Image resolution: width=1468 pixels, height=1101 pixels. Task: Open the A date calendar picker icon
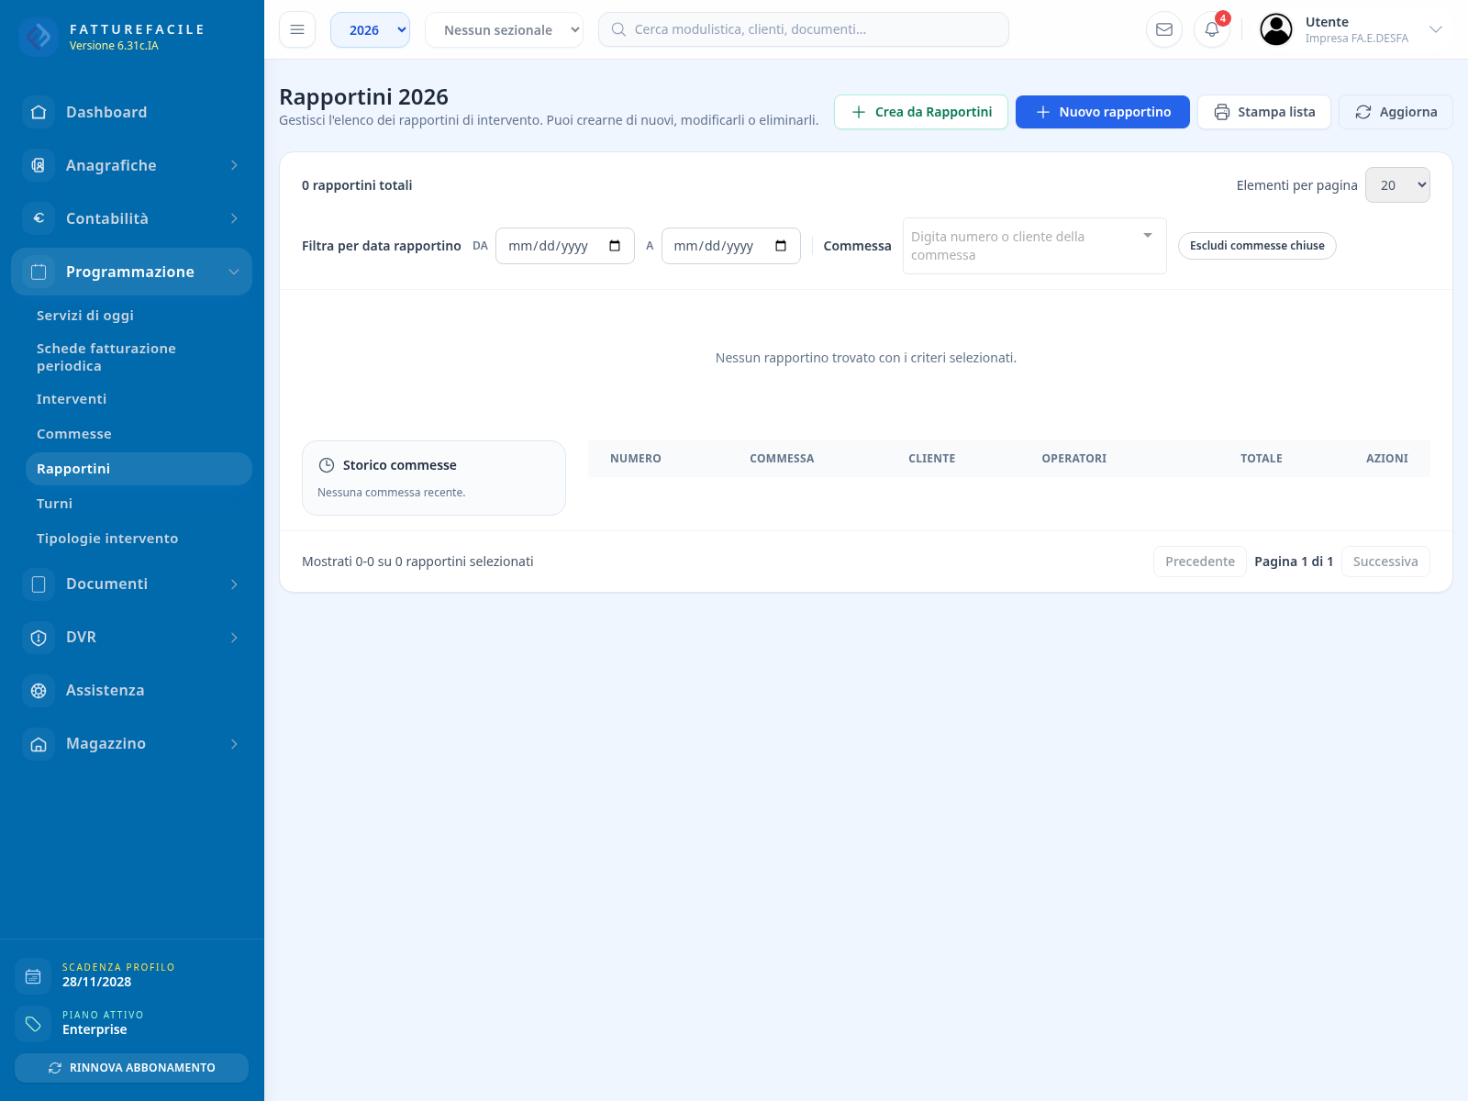point(781,246)
